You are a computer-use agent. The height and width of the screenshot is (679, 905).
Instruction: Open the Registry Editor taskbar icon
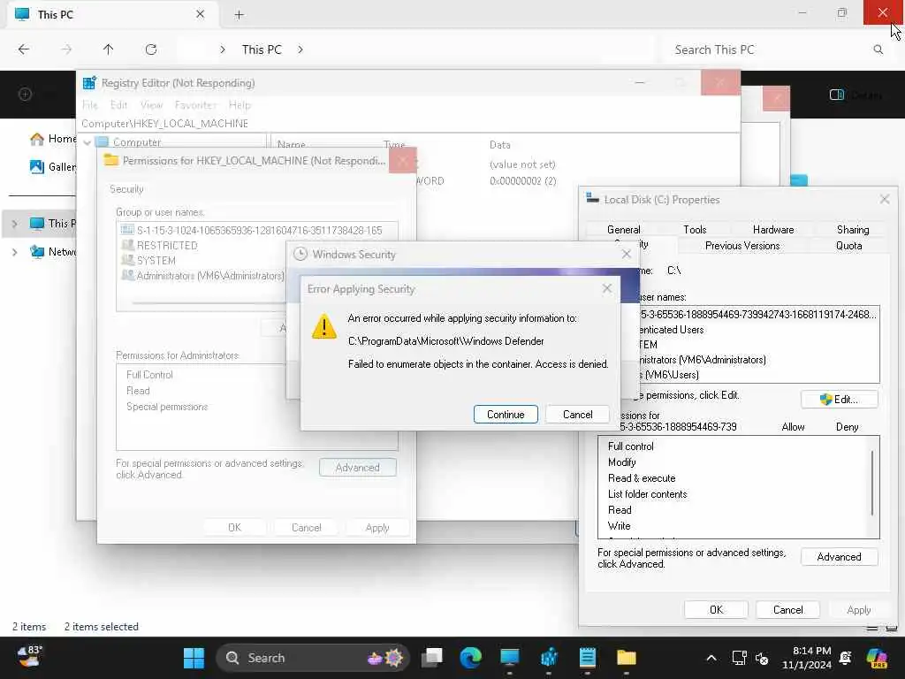point(549,658)
